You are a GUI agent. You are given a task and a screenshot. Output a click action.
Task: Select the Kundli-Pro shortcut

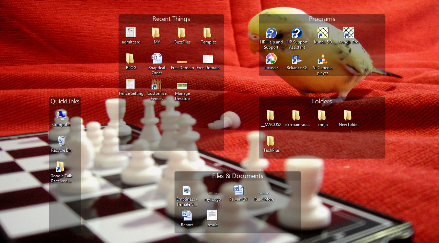click(348, 33)
